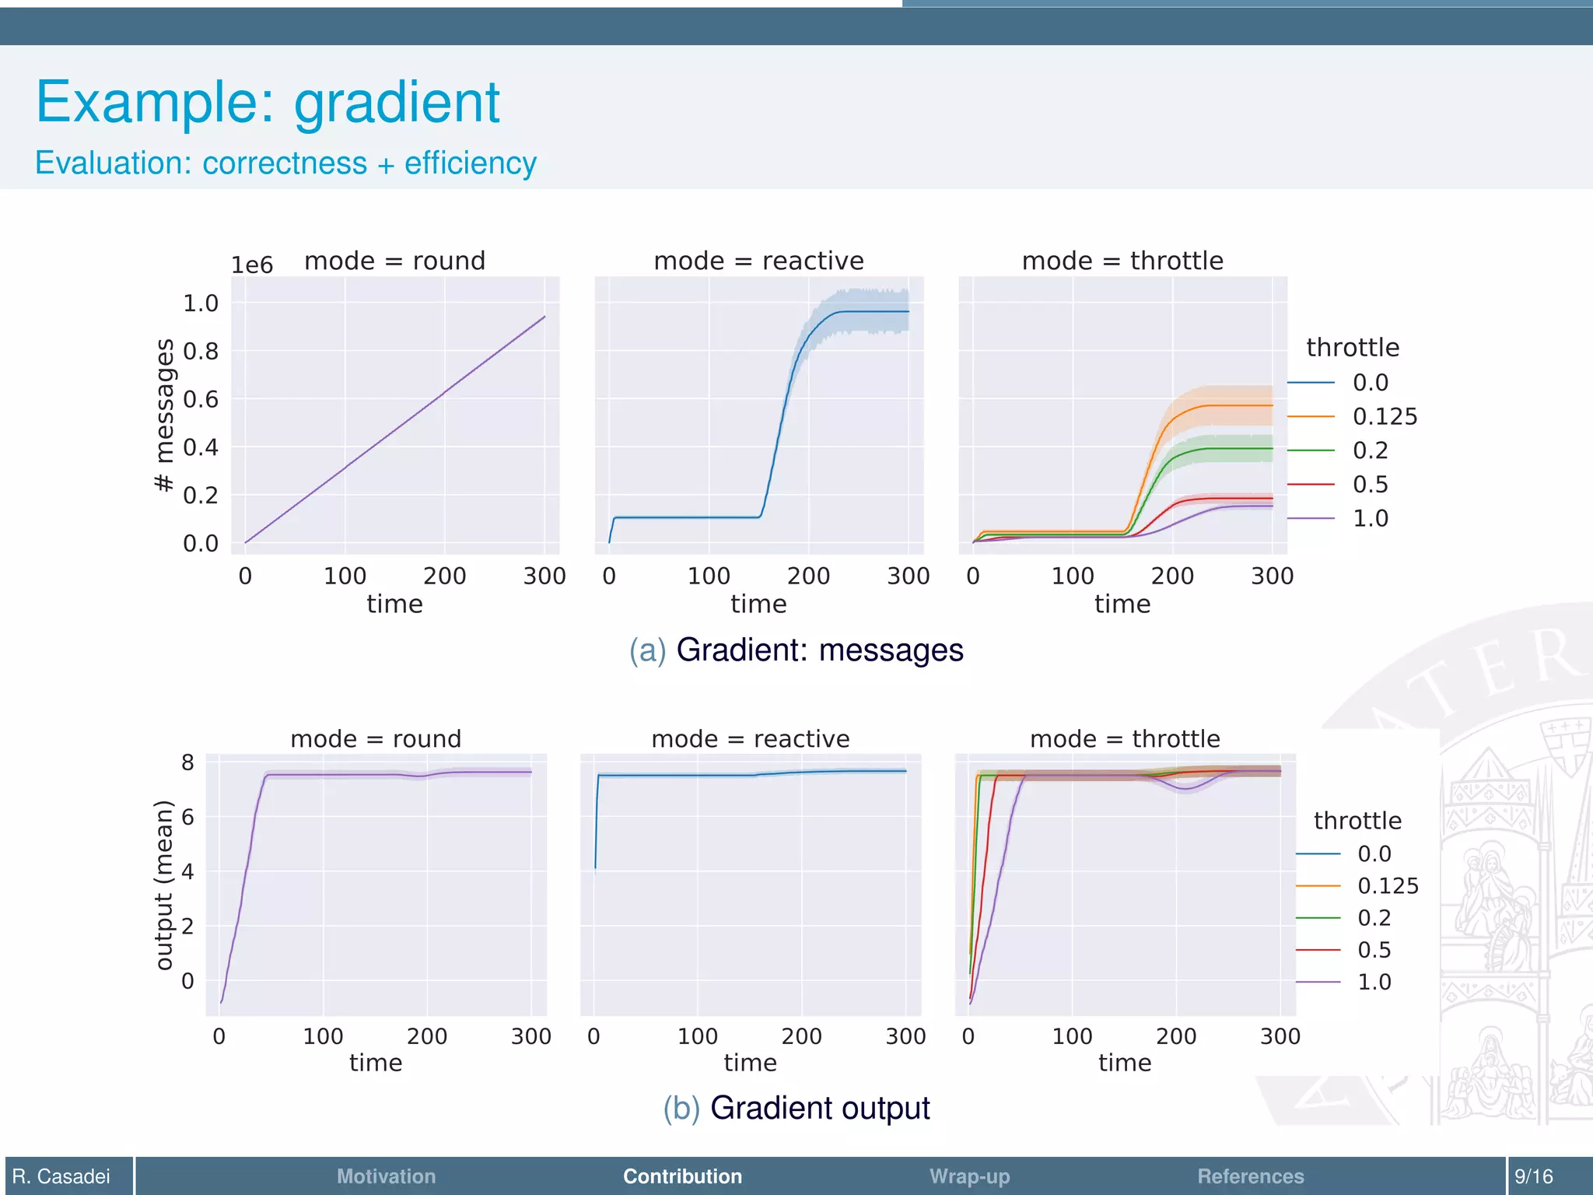This screenshot has width=1593, height=1195.
Task: Click the red 0.5 throttle swatch in bottom legend
Action: [x=1318, y=950]
